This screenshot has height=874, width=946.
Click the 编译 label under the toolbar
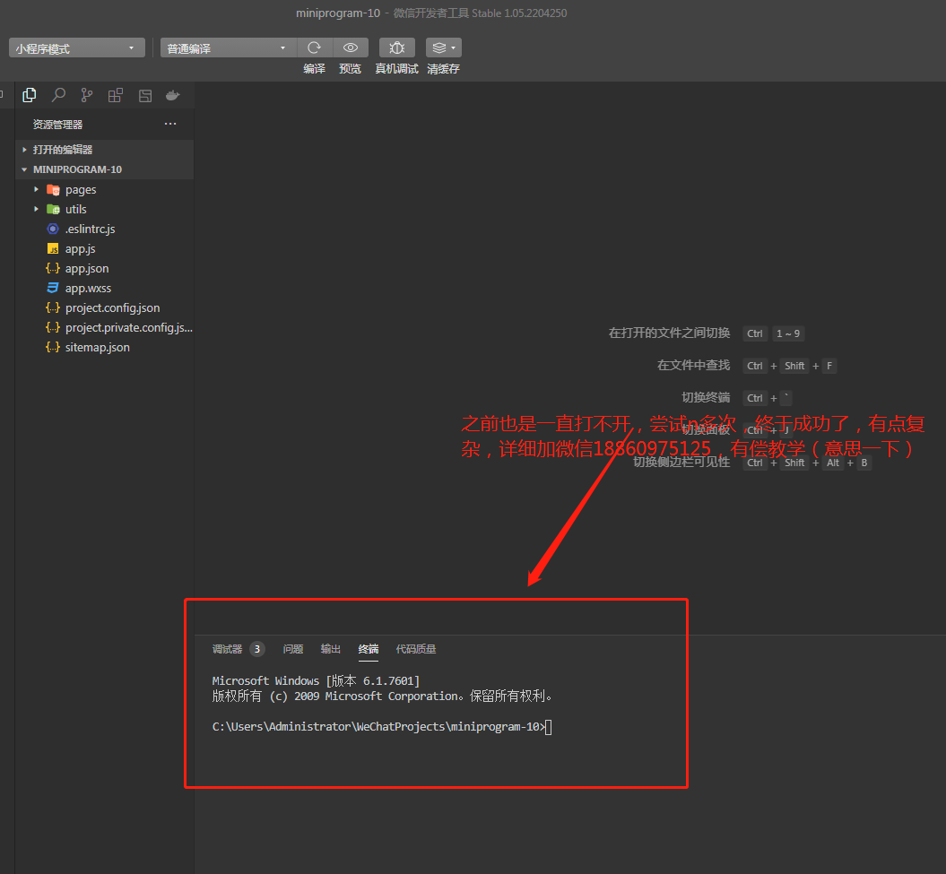click(315, 69)
